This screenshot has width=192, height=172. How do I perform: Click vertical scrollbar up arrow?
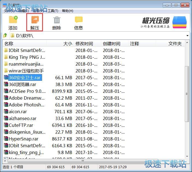pyautogui.click(x=187, y=43)
